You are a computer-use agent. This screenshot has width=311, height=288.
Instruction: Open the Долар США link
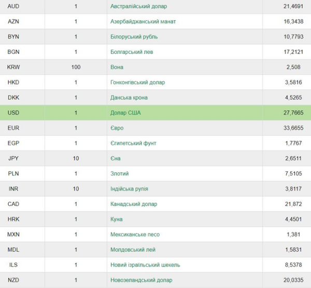pos(125,113)
